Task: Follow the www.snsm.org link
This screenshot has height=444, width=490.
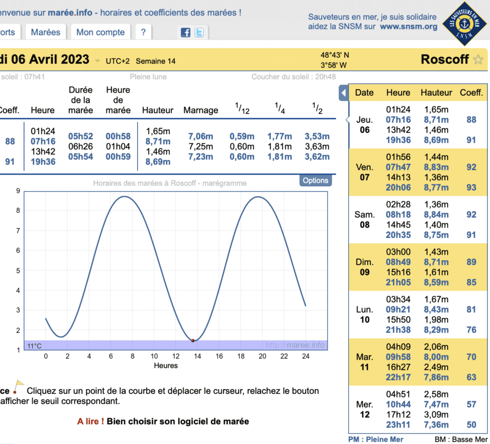Action: coord(408,26)
